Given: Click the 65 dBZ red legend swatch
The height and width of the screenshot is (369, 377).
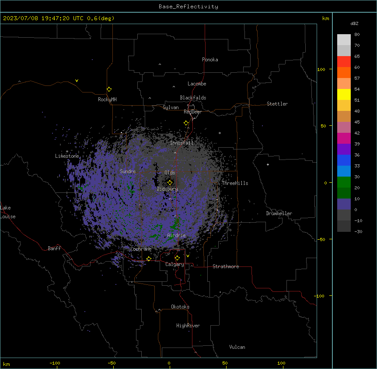Looking at the screenshot, I should coord(344,62).
